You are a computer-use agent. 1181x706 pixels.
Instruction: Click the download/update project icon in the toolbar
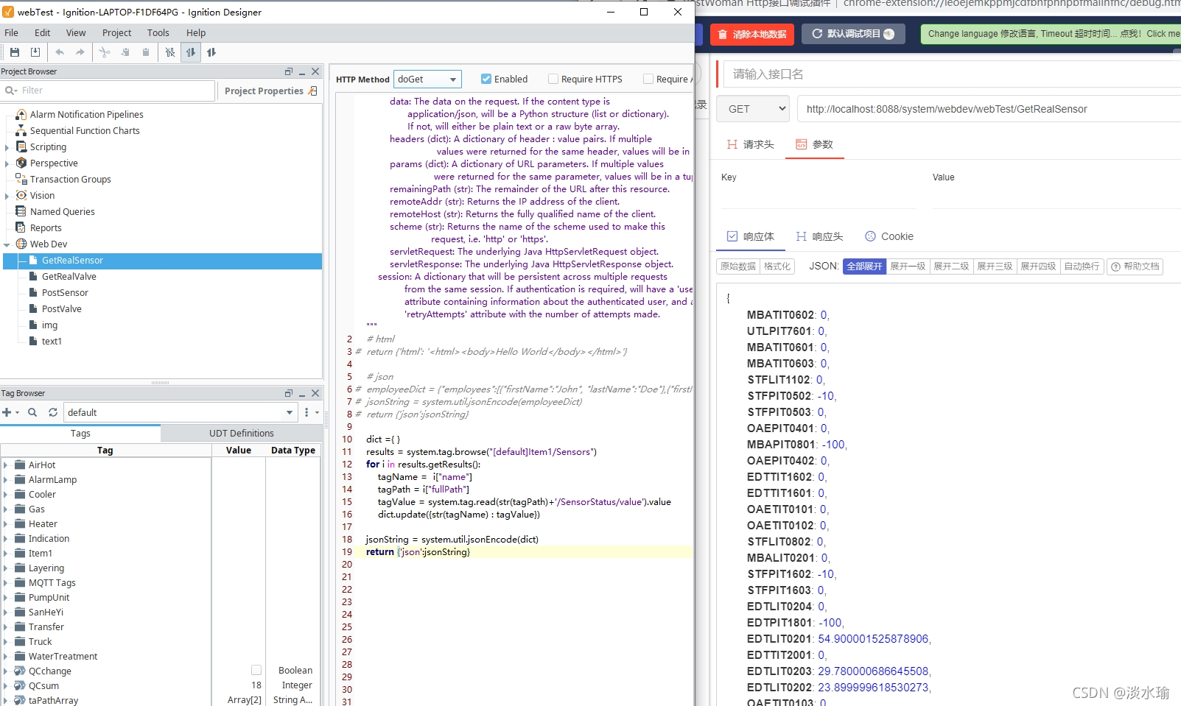(x=35, y=52)
